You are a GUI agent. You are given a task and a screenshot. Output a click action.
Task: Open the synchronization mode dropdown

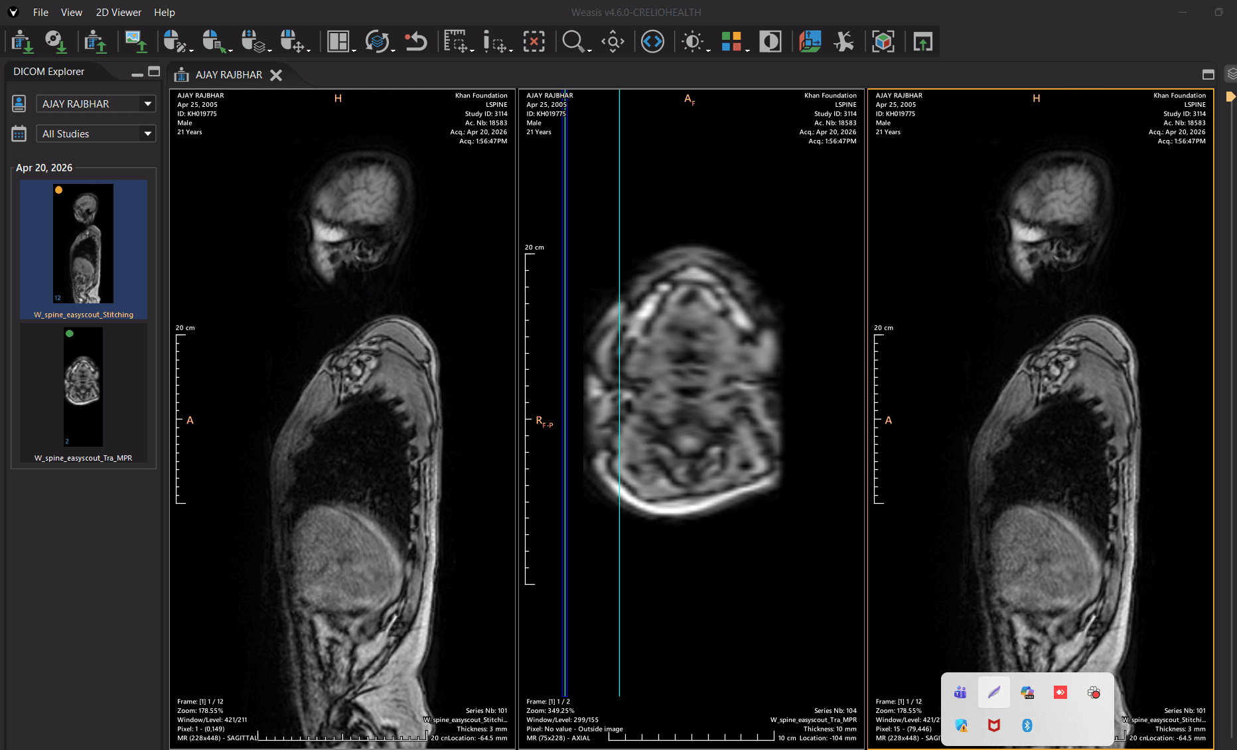pyautogui.click(x=380, y=42)
